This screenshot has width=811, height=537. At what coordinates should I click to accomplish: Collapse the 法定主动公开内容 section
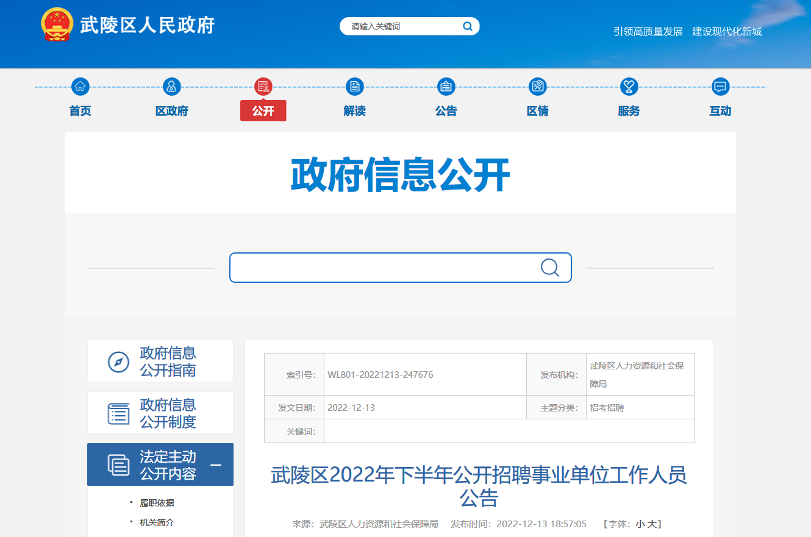(216, 465)
